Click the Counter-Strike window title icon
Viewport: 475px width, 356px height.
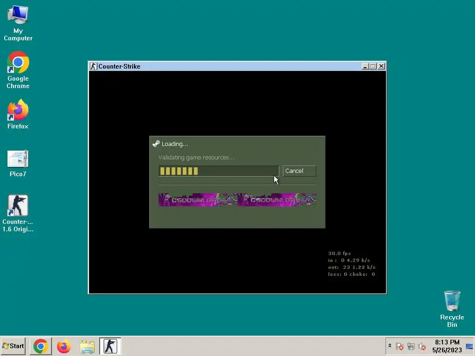coord(94,66)
